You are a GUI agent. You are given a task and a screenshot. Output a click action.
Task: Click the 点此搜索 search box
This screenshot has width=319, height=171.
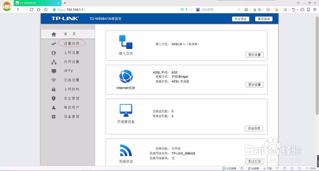[218, 10]
